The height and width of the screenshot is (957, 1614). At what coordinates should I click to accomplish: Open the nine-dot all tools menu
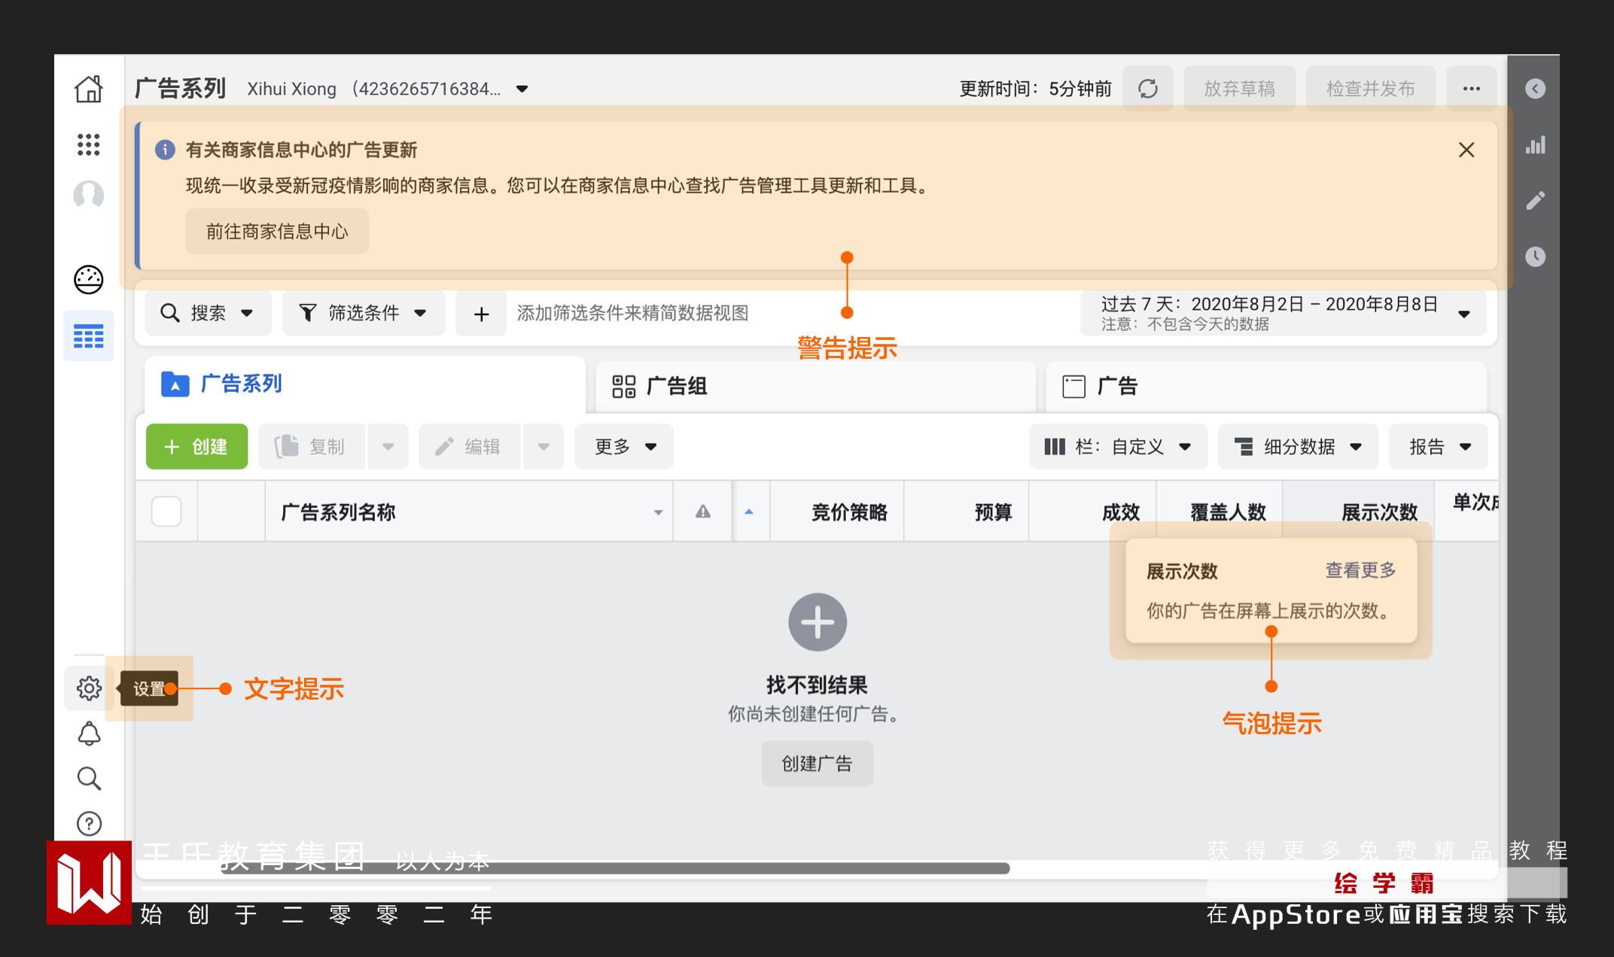[88, 144]
